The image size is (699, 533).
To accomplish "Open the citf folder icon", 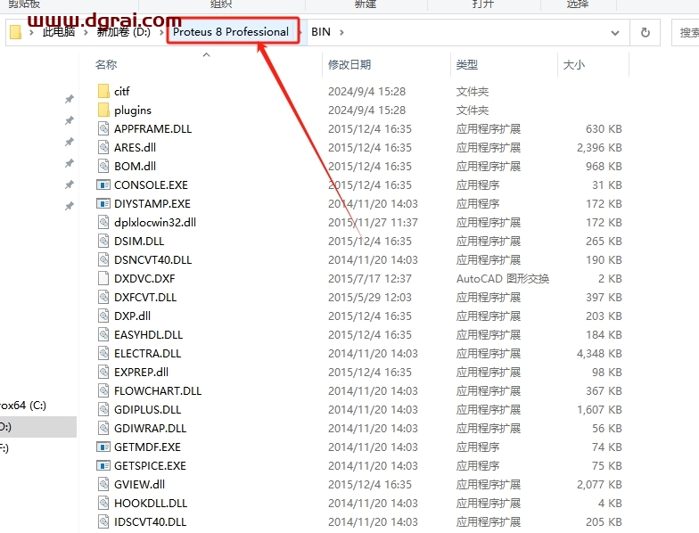I will point(103,91).
